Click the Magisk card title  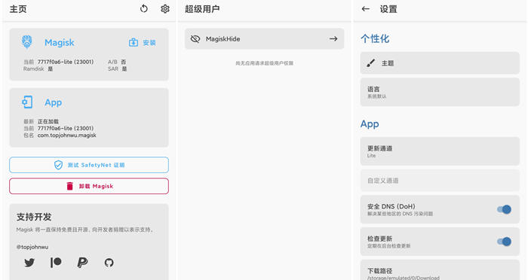[x=60, y=42]
